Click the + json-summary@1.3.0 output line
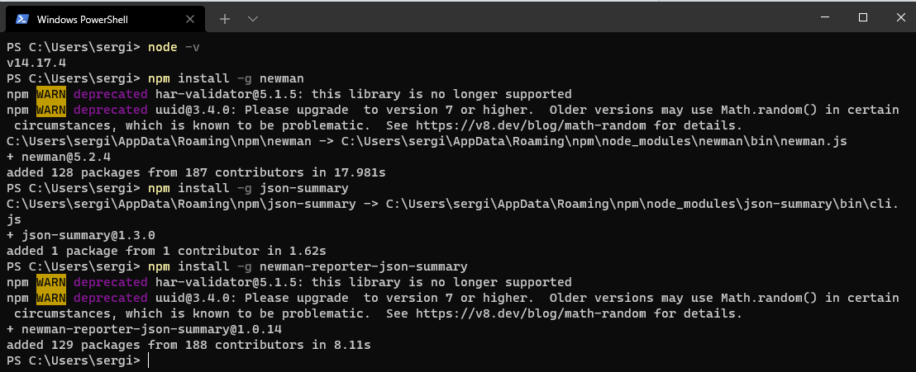The height and width of the screenshot is (372, 916). 81,236
